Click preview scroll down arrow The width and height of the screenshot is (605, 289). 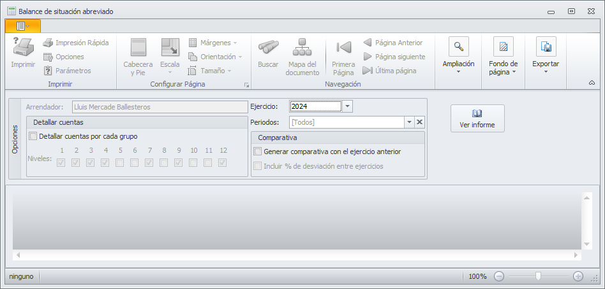tap(587, 244)
